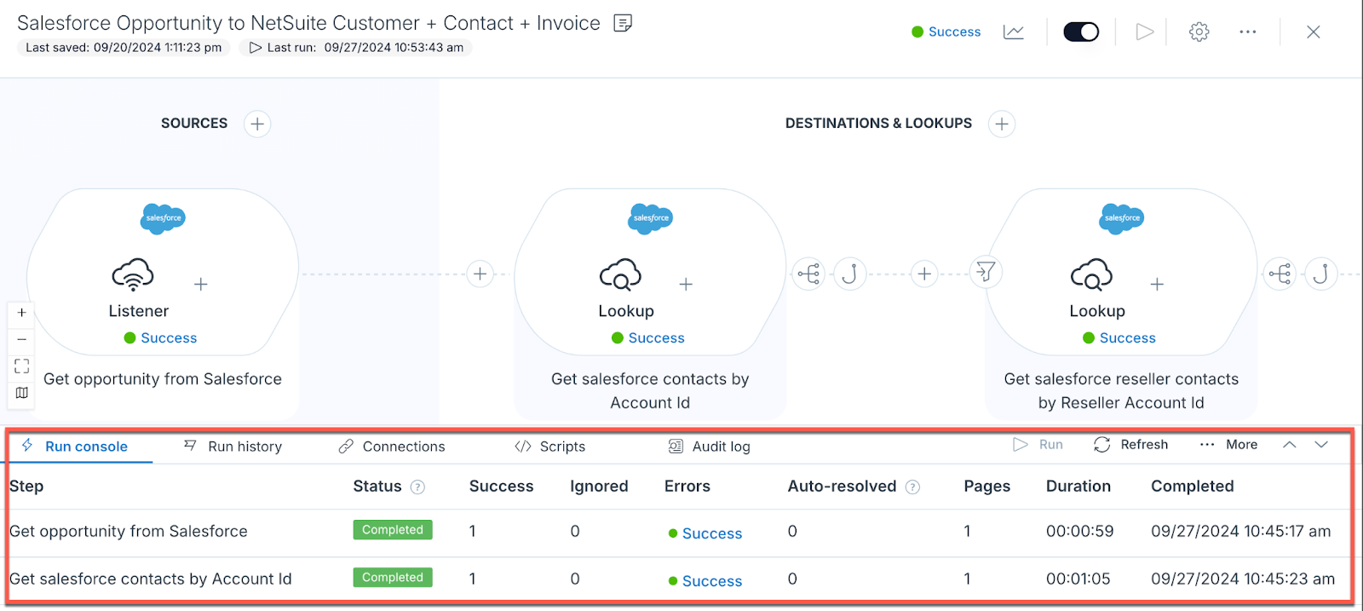Zoom in on the flow canvas
This screenshot has height=611, width=1363.
tap(21, 313)
